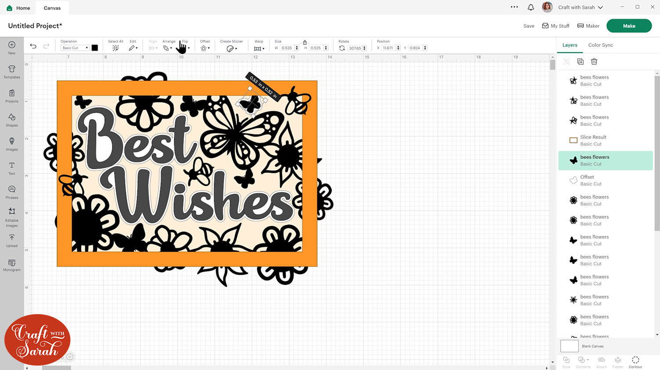Click the Width size input field
Viewport: 660px width, 370px height.
tap(287, 48)
